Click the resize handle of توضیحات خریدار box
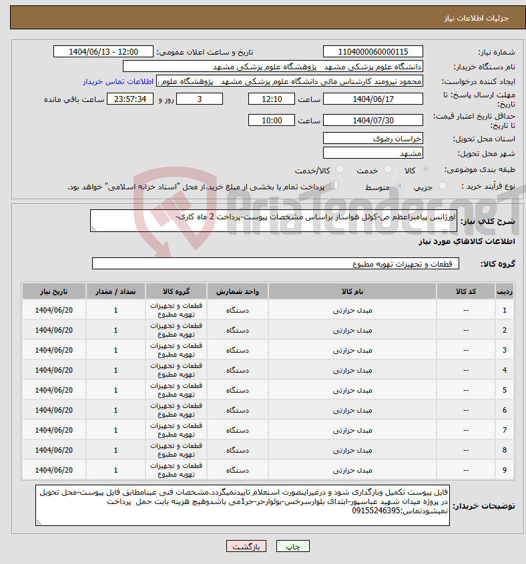526x564 pixels. click(39, 523)
